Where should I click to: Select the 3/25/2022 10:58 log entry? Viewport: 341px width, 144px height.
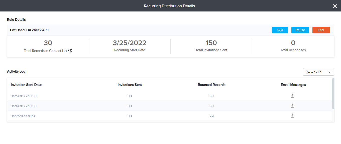pos(24,96)
